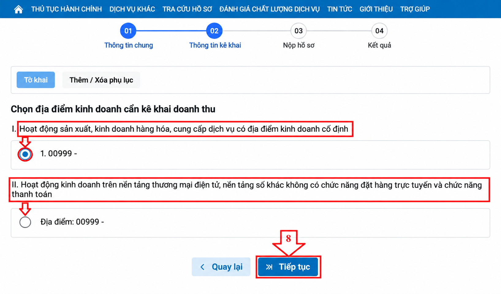
Task: Go to the home page icon
Action: point(18,9)
